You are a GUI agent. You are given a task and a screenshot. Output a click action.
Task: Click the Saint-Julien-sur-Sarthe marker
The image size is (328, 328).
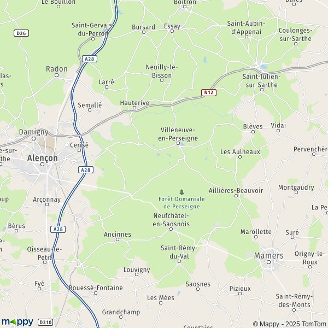click(x=262, y=90)
